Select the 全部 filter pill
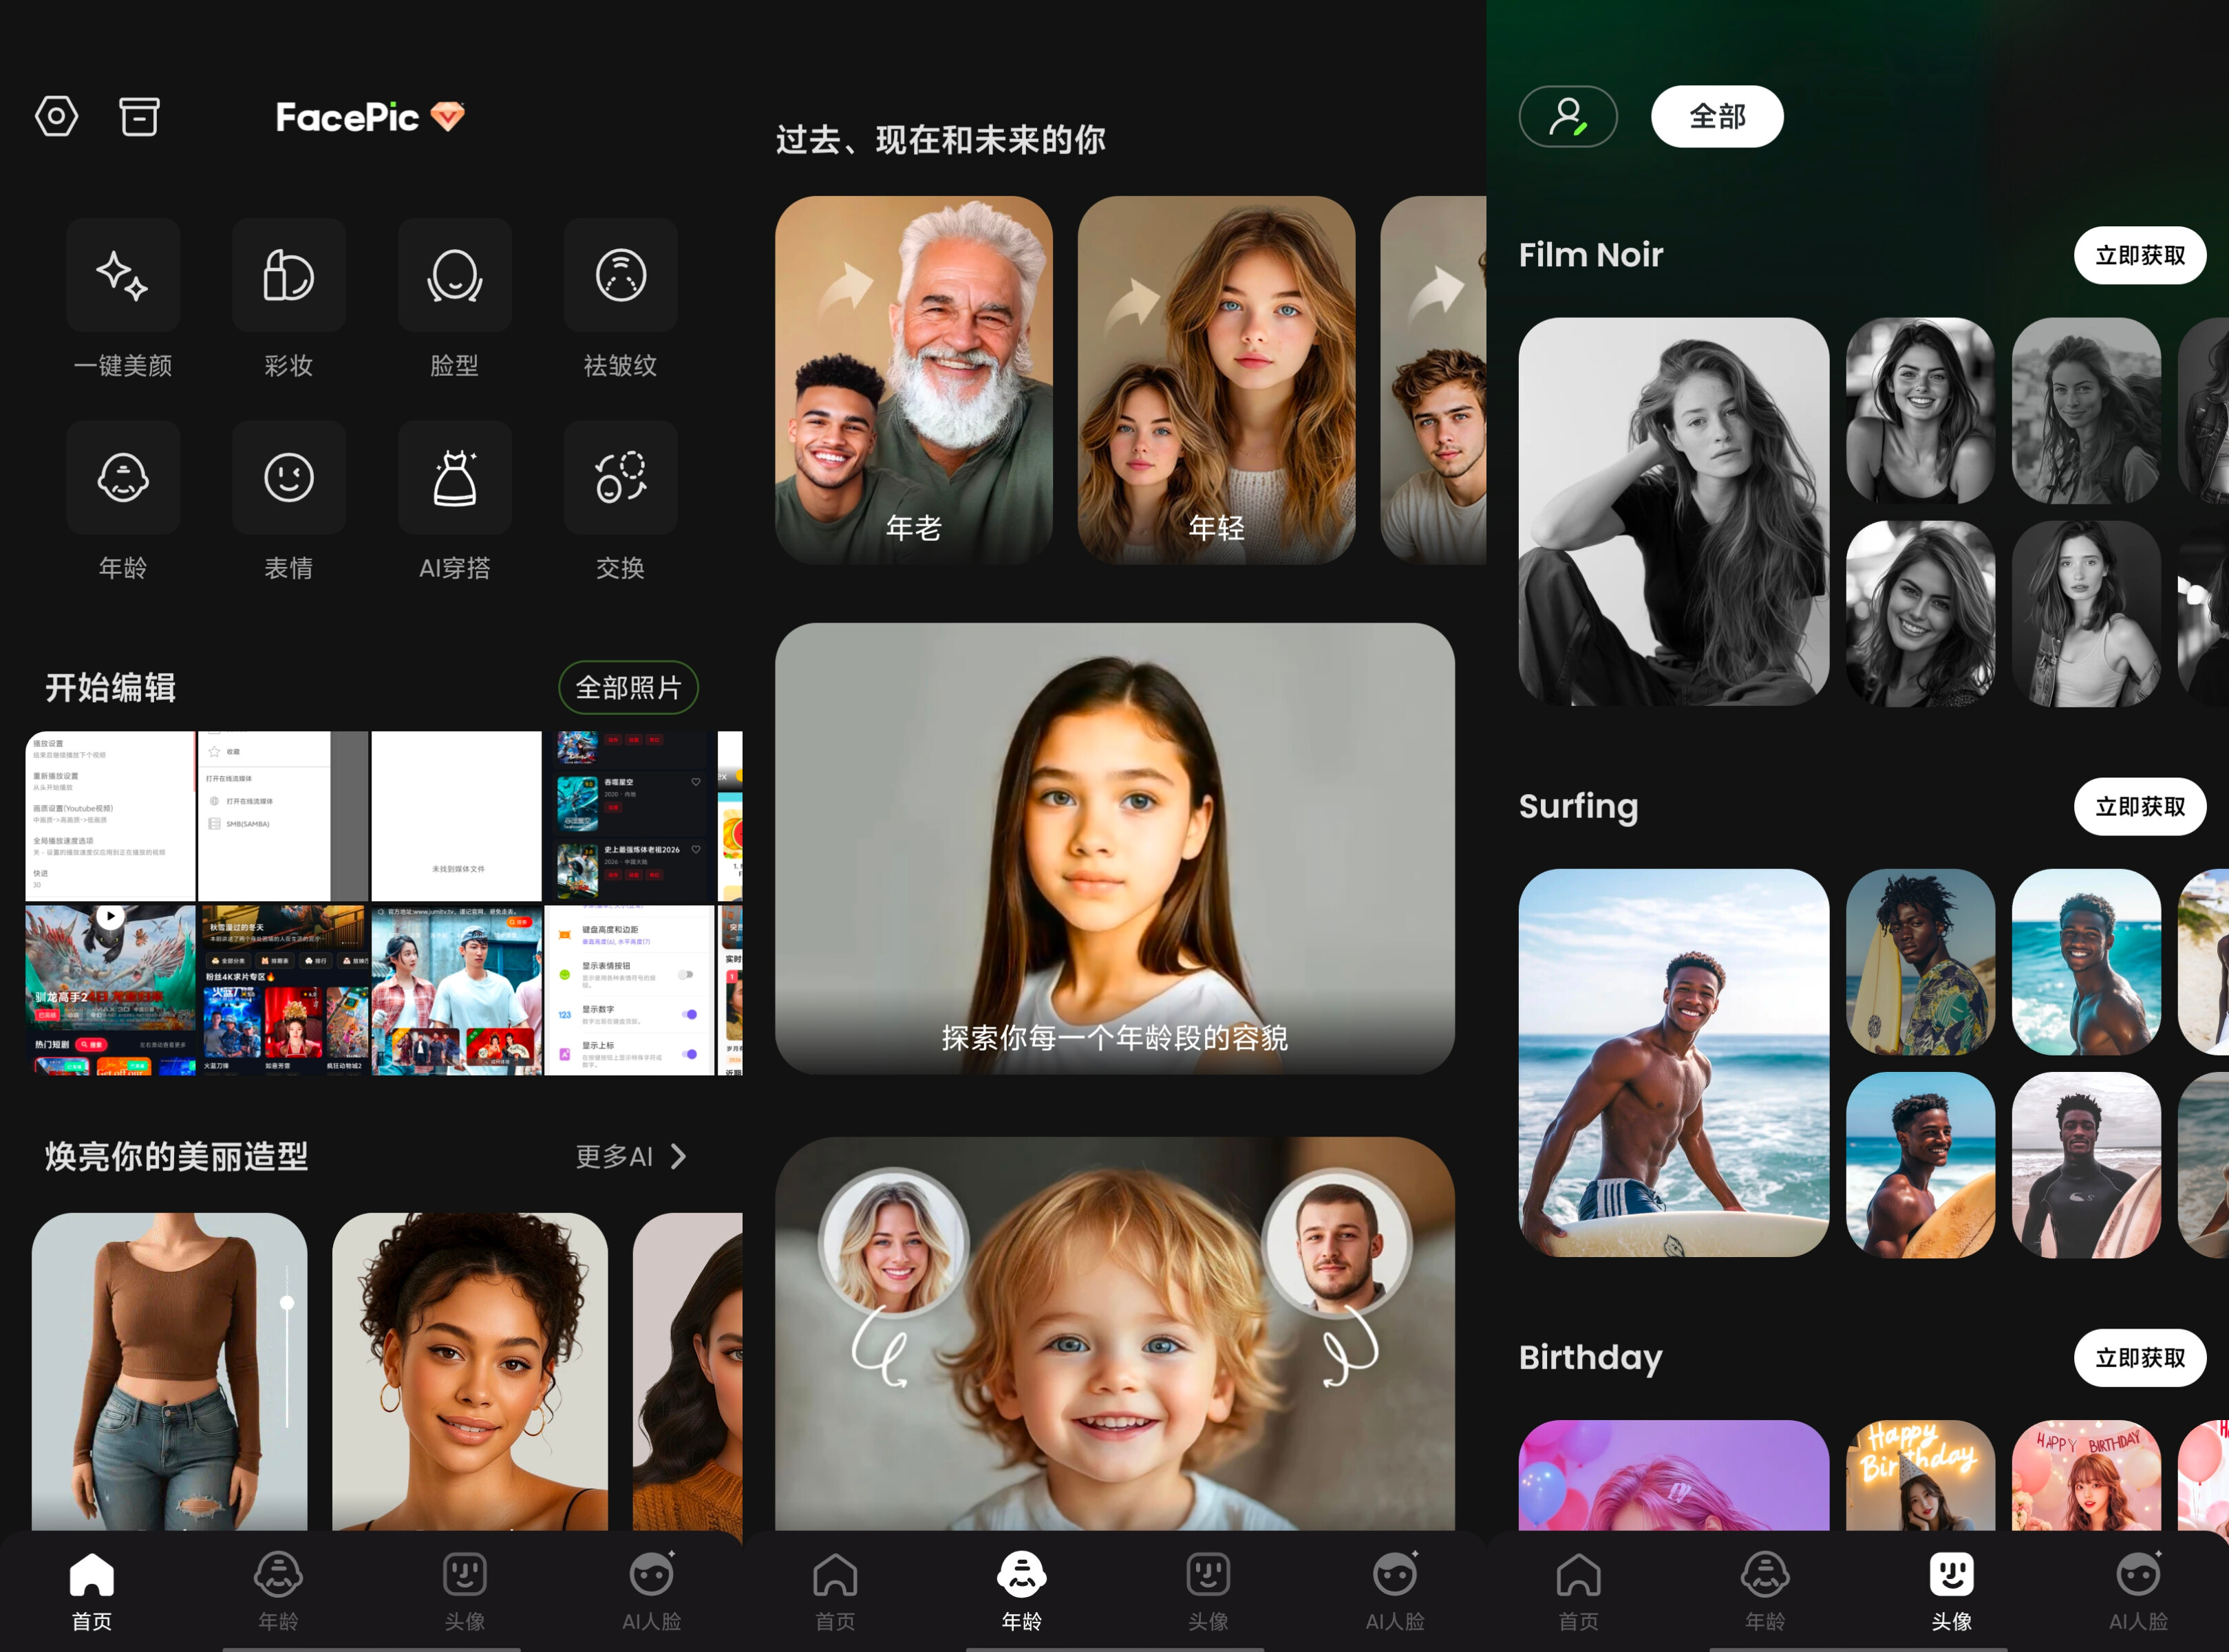Screen dimensions: 2229x1652 [x=1716, y=117]
